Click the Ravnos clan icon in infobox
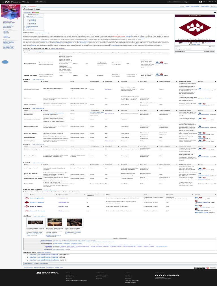 click(x=203, y=43)
